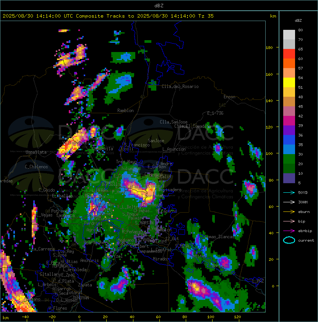The width and height of the screenshot is (318, 322).
Task: Click the '54' value on the color scale
Action: 300,78
